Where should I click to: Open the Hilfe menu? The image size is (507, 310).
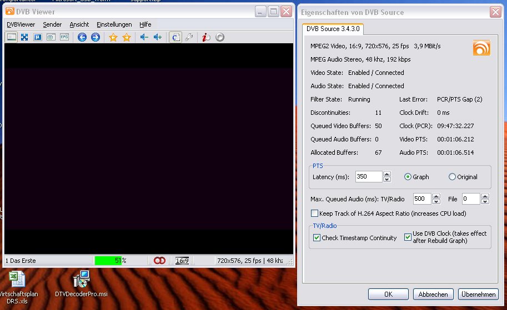point(145,24)
